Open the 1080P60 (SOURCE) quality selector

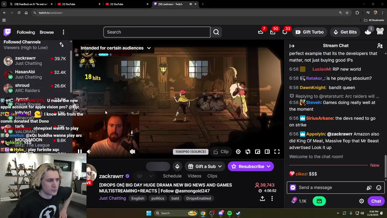(190, 152)
